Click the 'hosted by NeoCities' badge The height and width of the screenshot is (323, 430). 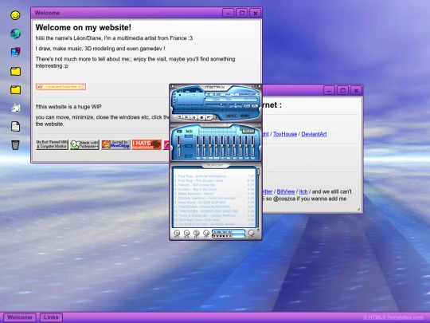(115, 144)
